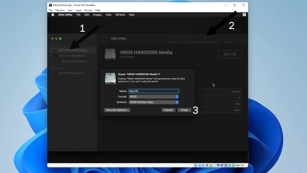Open the macOS Edit menu

point(87,15)
